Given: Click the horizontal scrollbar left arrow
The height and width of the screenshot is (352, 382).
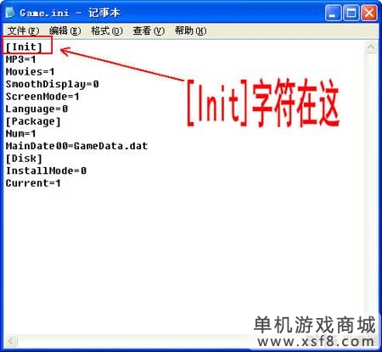Looking at the screenshot, I should [x=10, y=341].
